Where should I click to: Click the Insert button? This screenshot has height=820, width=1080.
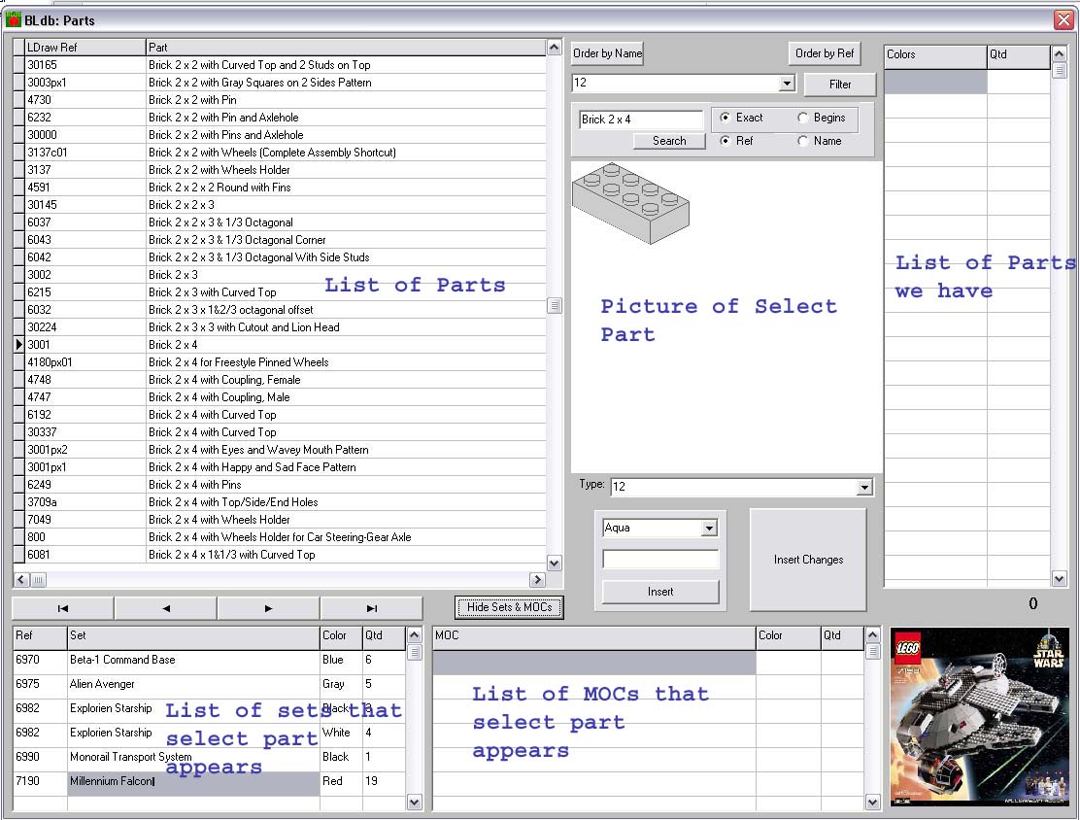(x=660, y=592)
